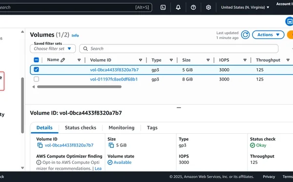Sort by IOPS column arrow

point(245,60)
